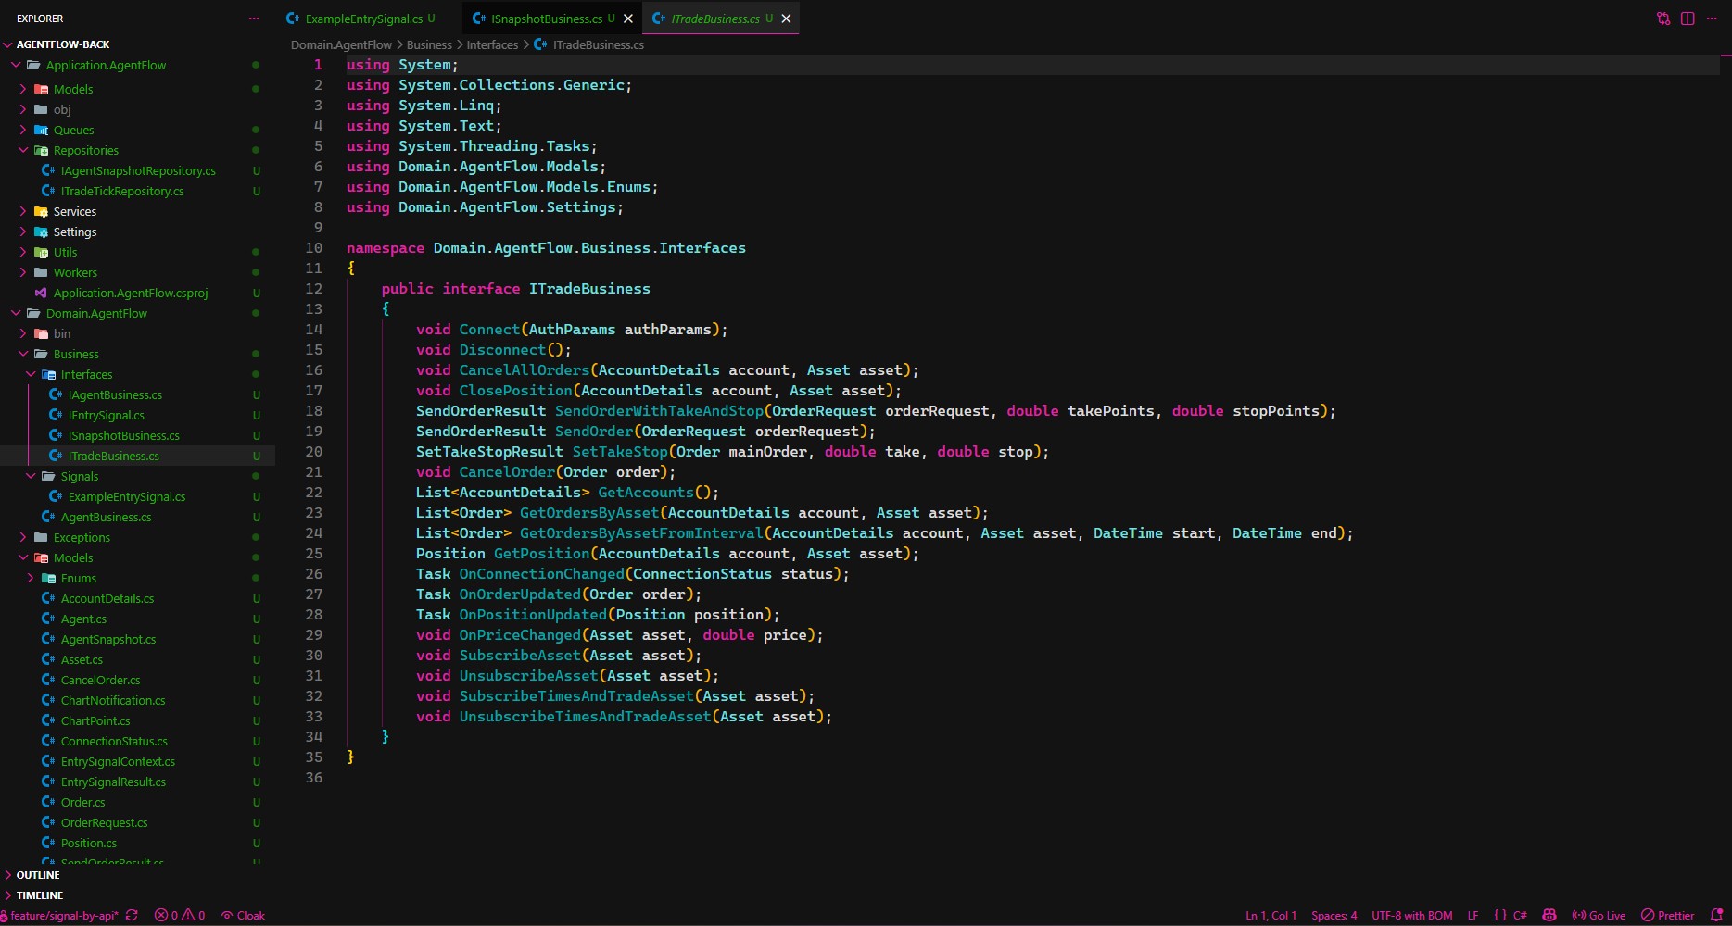1732x926 pixels.
Task: Click Interfaces in the breadcrumb path
Action: [492, 44]
